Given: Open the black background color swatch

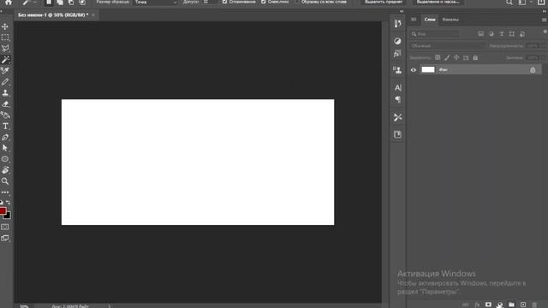Looking at the screenshot, I should [x=8, y=216].
